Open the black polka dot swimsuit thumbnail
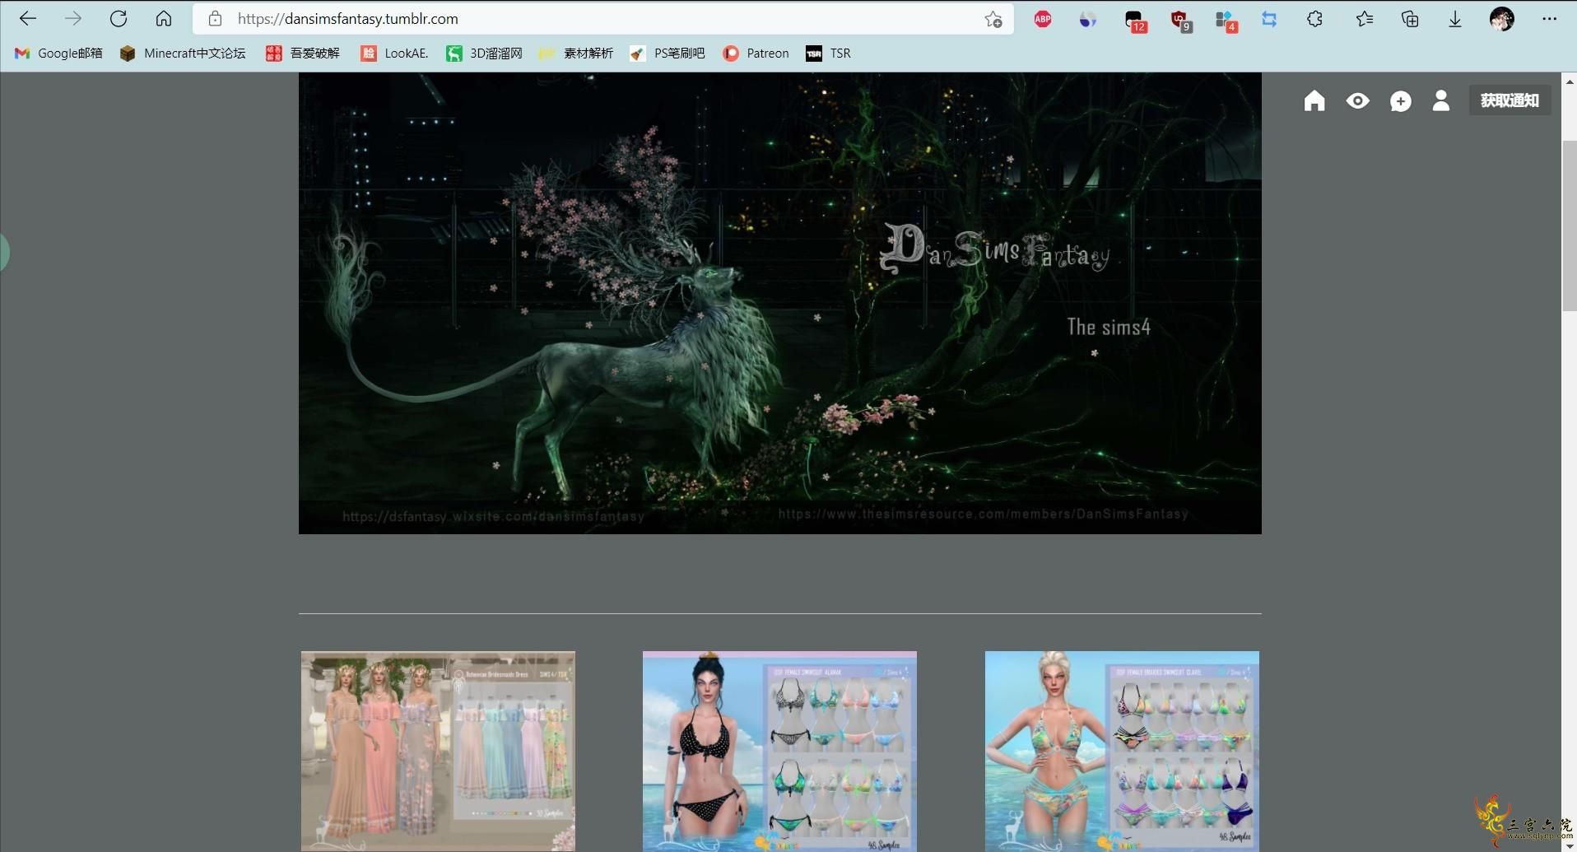Viewport: 1577px width, 852px height. pyautogui.click(x=779, y=751)
